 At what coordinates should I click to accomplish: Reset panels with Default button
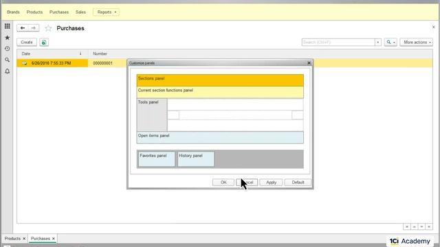[298, 183]
